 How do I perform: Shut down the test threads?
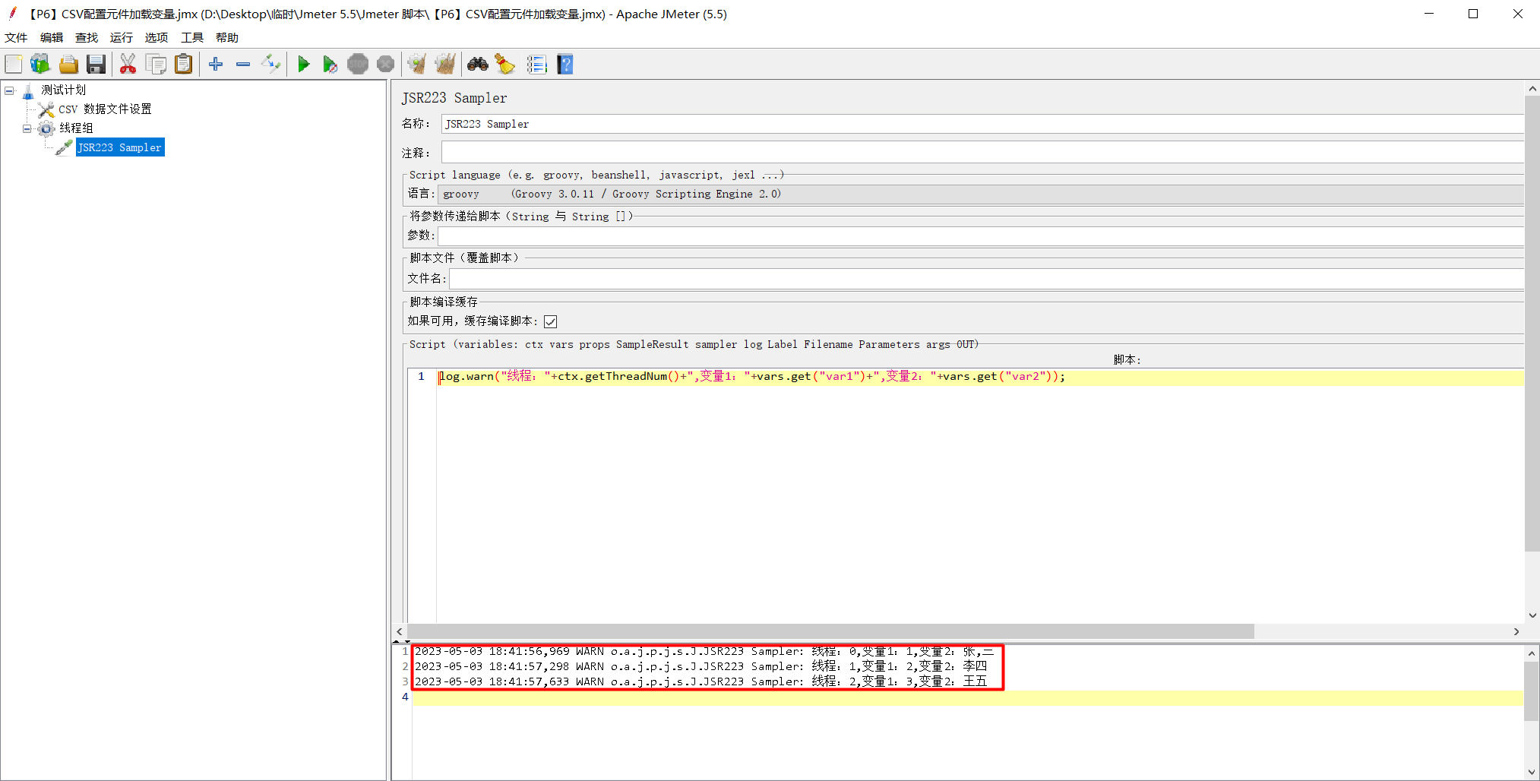[386, 65]
